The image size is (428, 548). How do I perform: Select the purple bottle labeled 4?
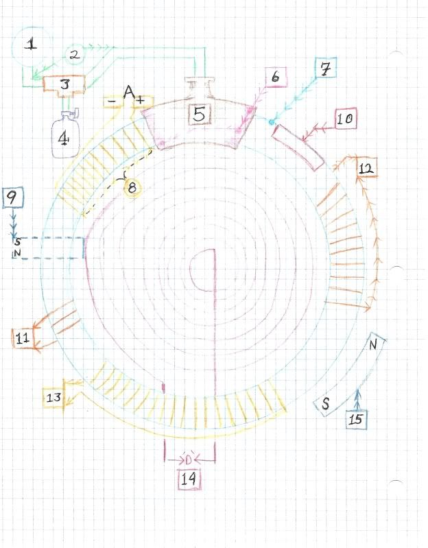tap(64, 137)
